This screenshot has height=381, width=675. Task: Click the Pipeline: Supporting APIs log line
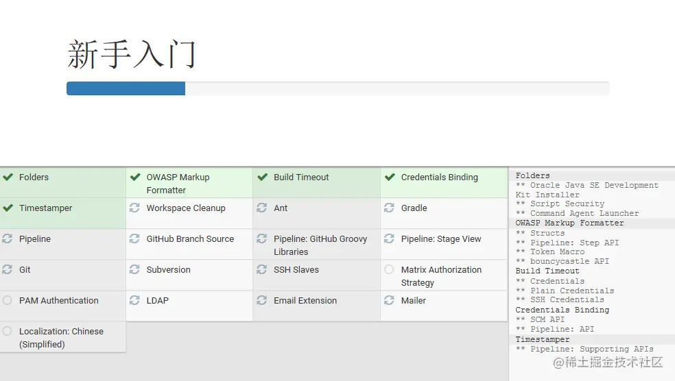coord(584,349)
